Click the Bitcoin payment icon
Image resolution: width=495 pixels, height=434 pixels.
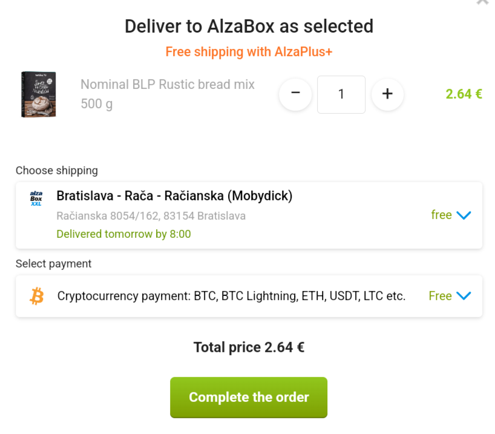coord(37,296)
